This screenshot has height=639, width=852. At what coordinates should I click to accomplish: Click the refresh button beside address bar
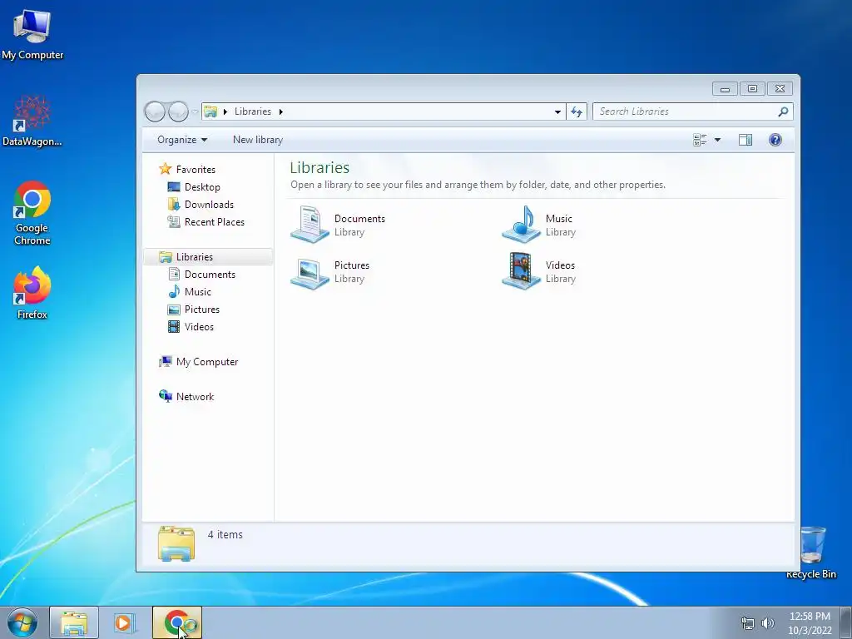coord(577,111)
